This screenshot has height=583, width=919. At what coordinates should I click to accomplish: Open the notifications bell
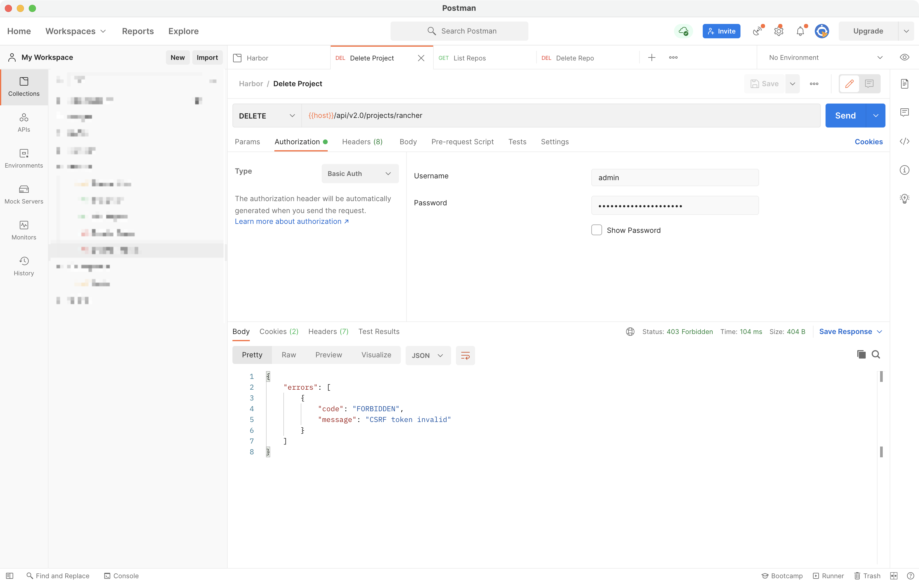[800, 31]
